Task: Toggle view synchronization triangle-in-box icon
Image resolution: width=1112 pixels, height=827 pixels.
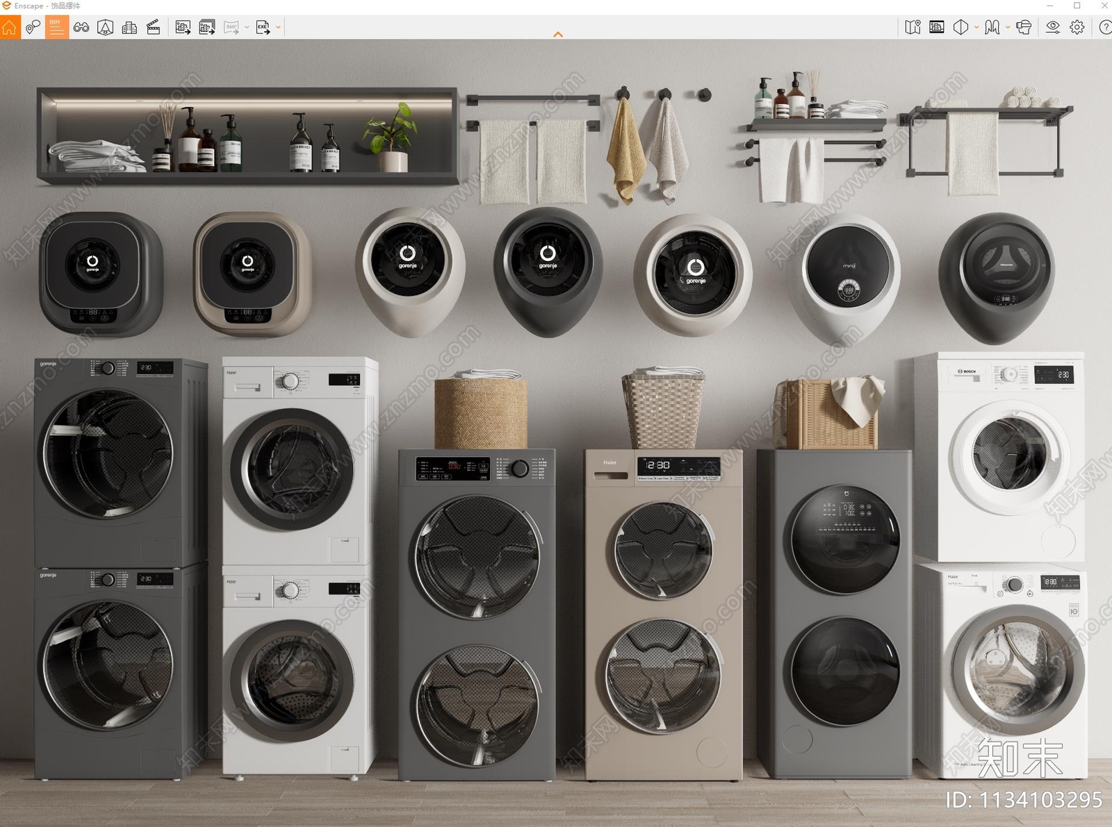Action: click(x=105, y=27)
